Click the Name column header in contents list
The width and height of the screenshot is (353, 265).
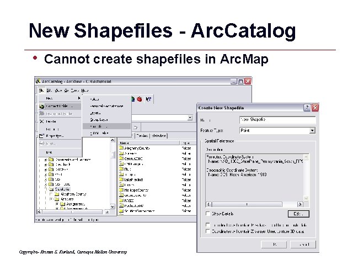click(149, 143)
